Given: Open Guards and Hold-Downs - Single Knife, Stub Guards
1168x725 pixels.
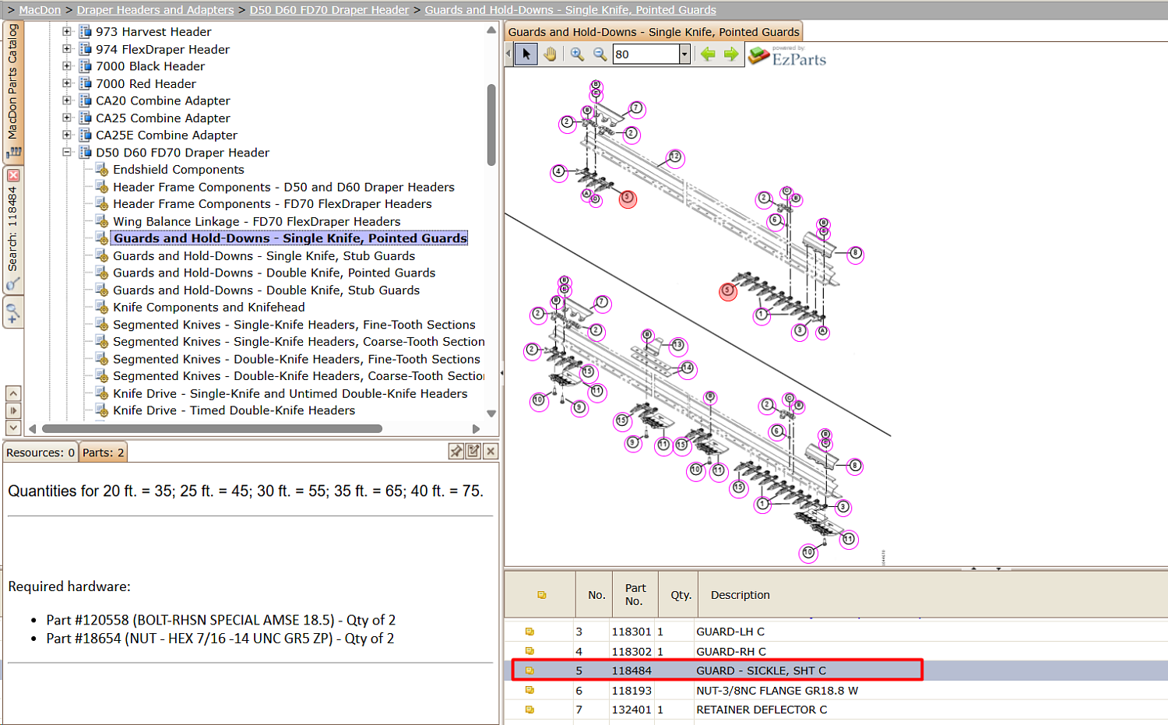Looking at the screenshot, I should click(x=264, y=255).
